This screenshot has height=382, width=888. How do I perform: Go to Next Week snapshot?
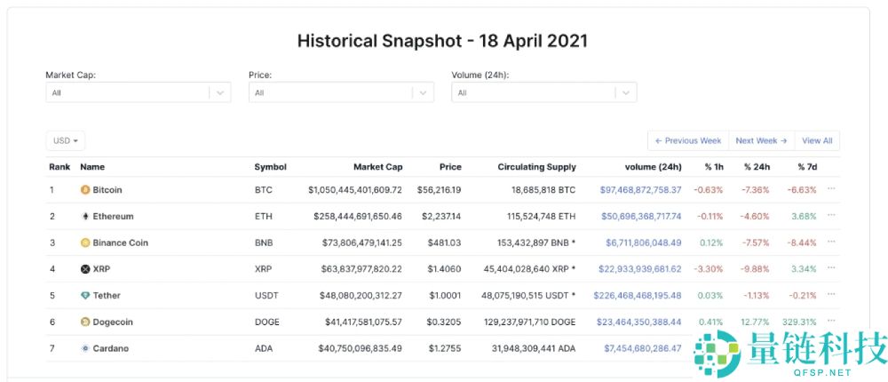point(761,140)
